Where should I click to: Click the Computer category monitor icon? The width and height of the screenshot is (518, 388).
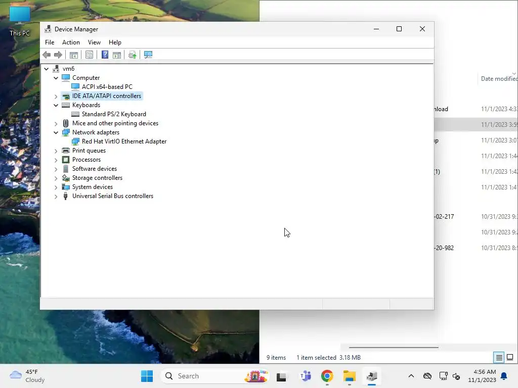[66, 77]
